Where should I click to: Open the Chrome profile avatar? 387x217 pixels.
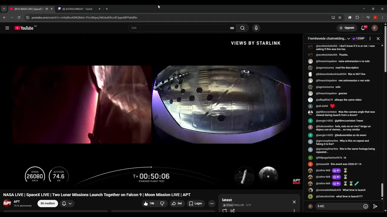[375, 17]
